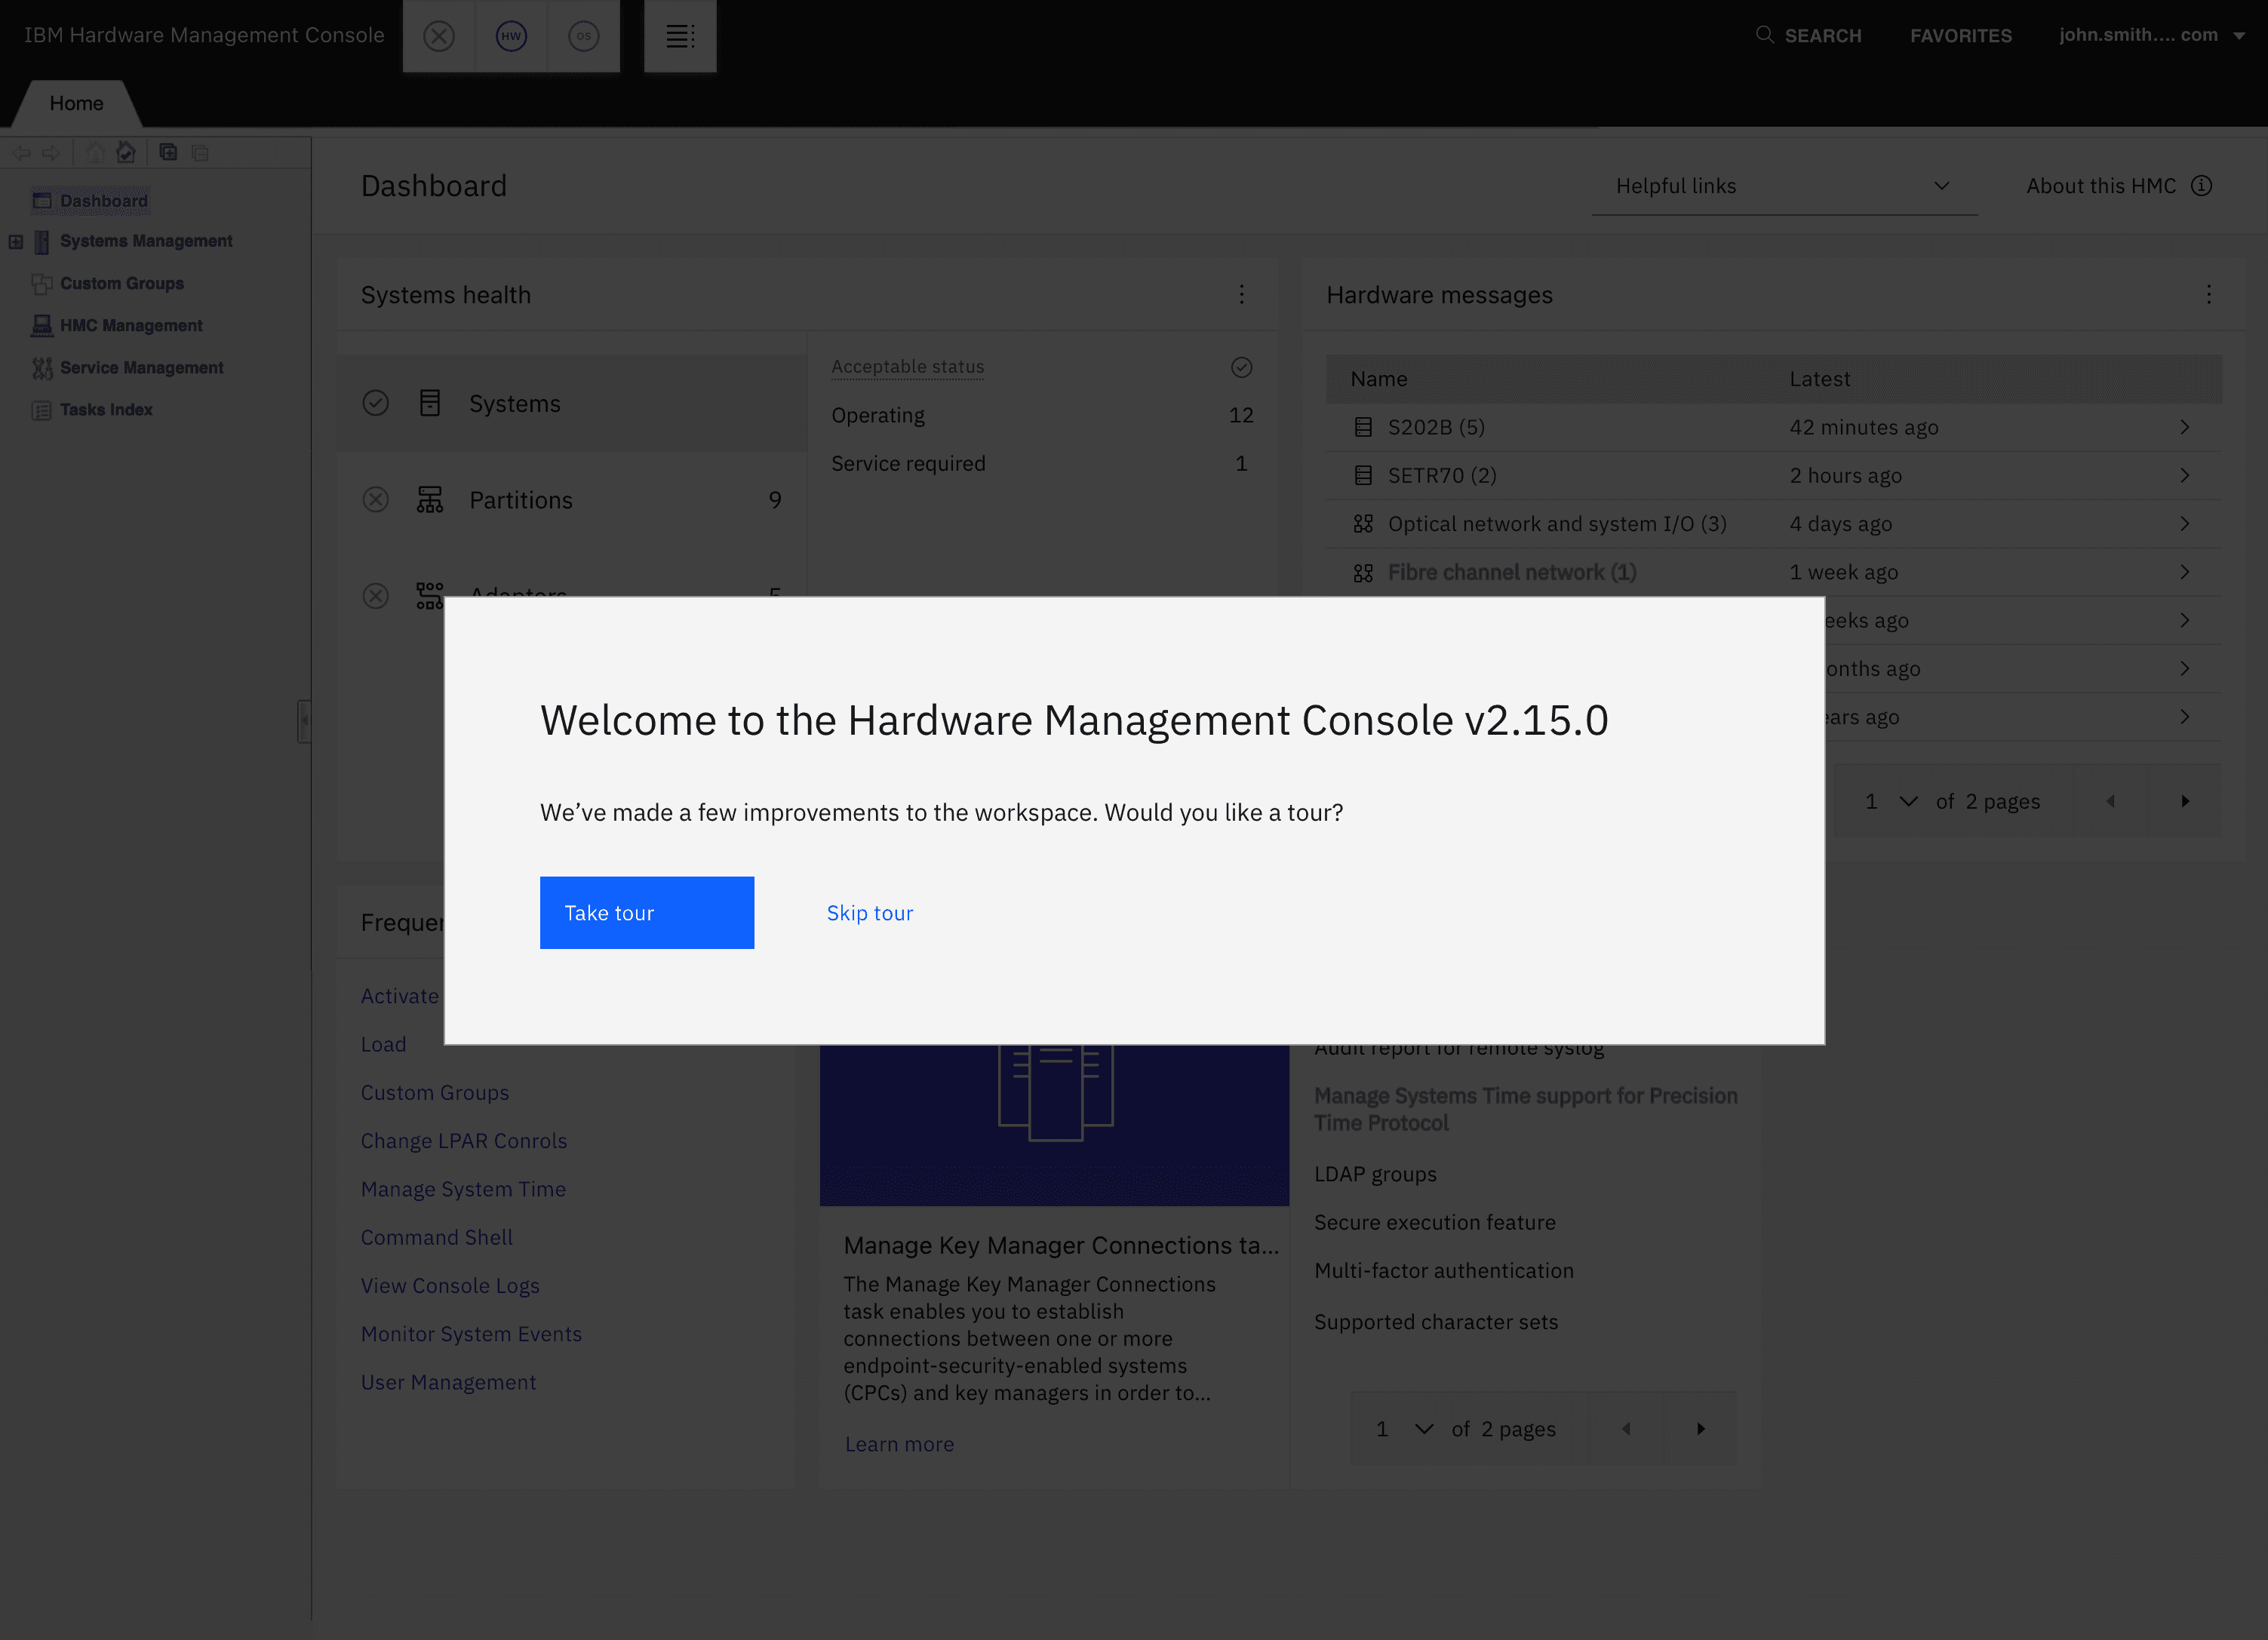Go to next page in the lower pagination

[1699, 1428]
